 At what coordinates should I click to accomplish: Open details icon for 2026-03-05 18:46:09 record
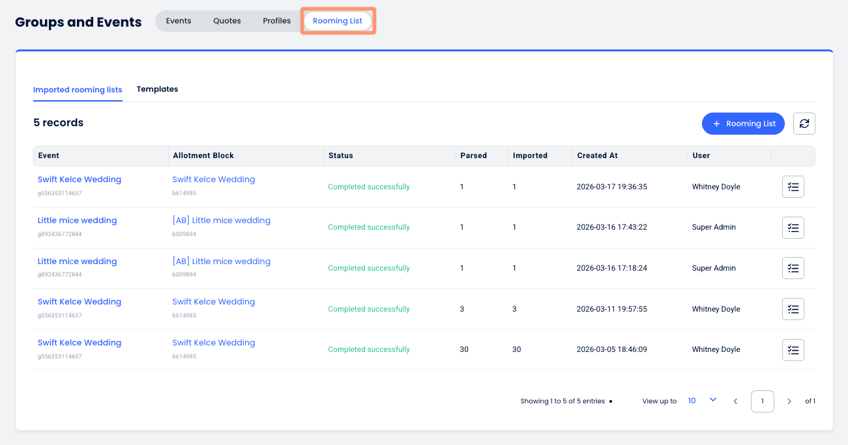(x=793, y=349)
